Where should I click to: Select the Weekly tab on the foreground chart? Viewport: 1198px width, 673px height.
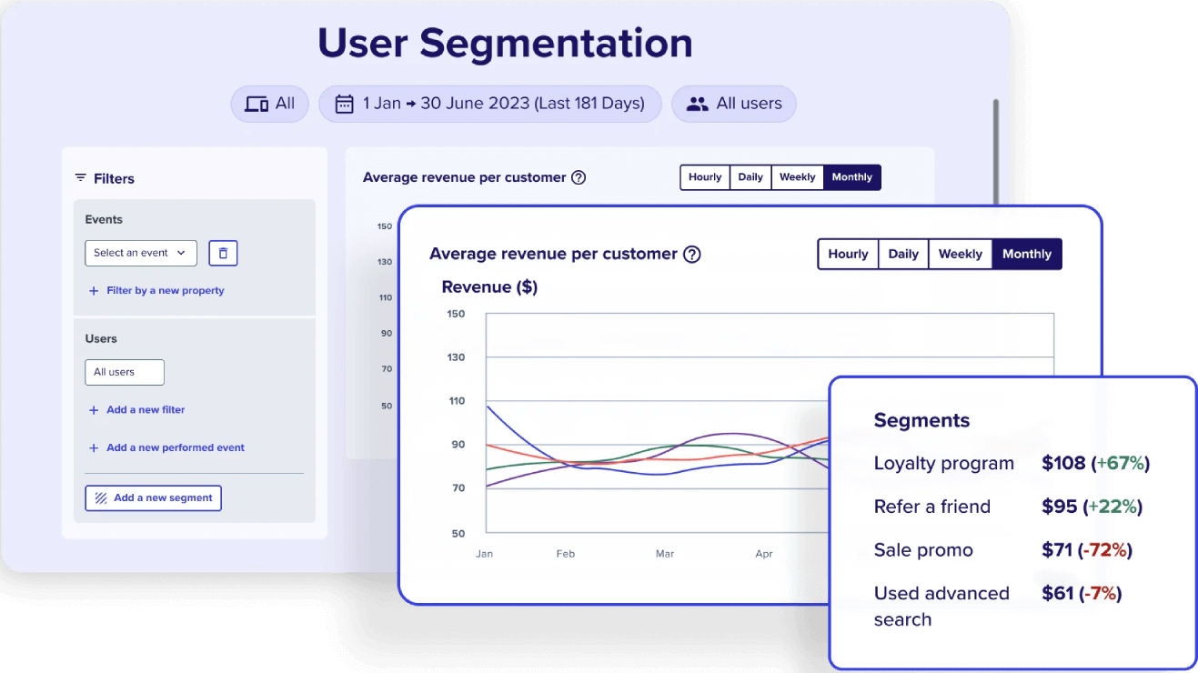[960, 254]
